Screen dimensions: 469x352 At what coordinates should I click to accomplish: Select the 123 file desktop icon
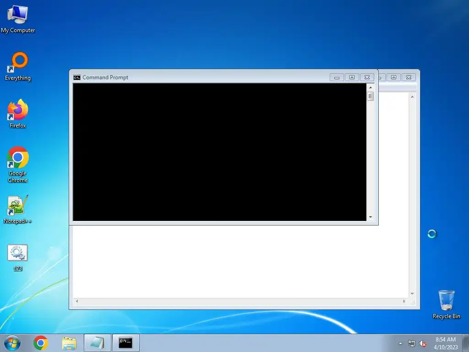coord(18,258)
